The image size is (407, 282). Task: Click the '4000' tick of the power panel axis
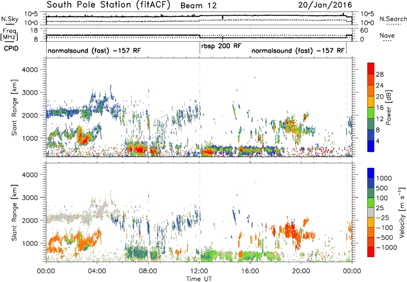point(30,70)
